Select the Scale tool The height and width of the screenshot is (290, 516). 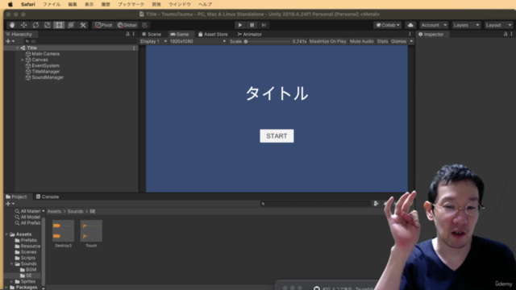coord(48,25)
